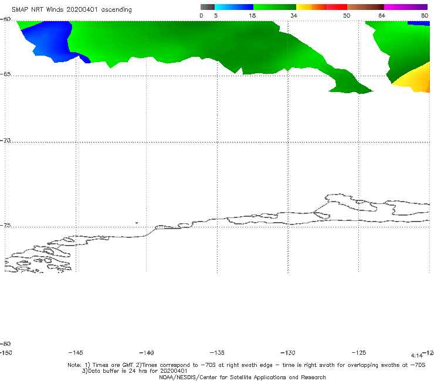Click the color bar label '50'
The width and height of the screenshot is (434, 381).
tap(347, 16)
